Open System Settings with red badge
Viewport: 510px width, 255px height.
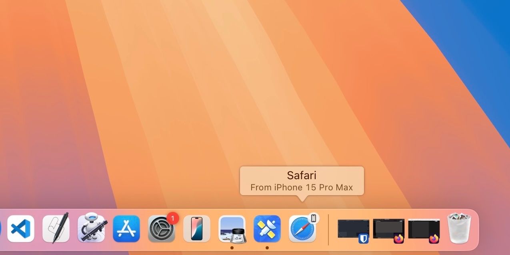tap(162, 229)
